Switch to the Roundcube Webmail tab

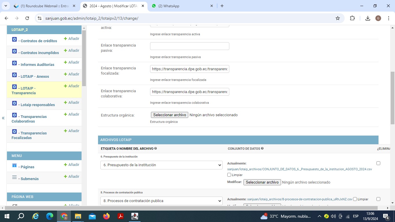point(44,6)
